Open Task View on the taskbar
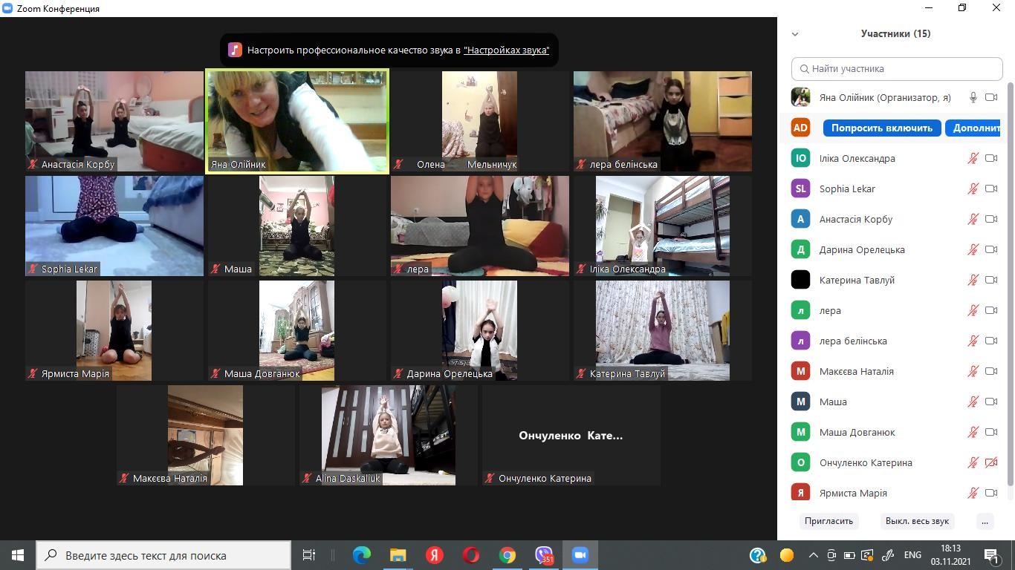This screenshot has width=1015, height=570. coord(309,555)
